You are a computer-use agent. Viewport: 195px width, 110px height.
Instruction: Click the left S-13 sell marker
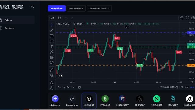68,51
